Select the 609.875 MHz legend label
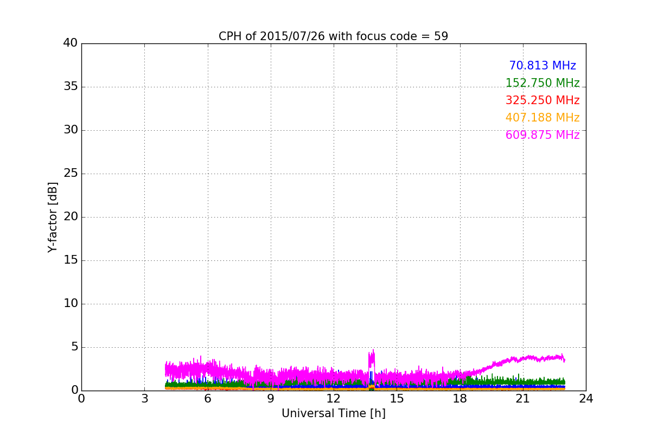Screen dimensions: 651x434 tap(542, 135)
